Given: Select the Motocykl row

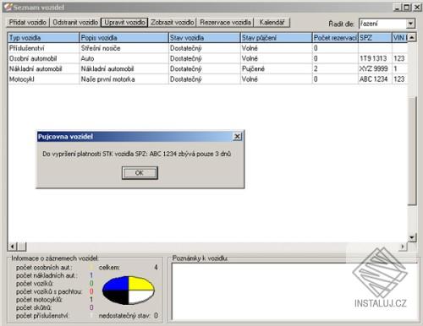Looking at the screenshot, I should (x=207, y=79).
